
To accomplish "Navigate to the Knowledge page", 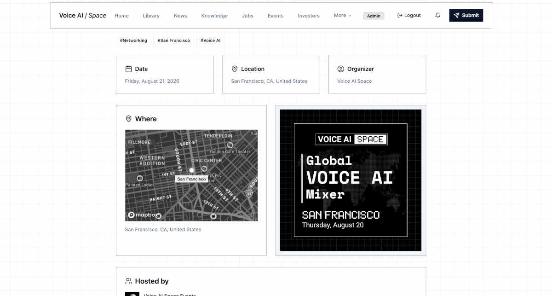I will tap(214, 16).
